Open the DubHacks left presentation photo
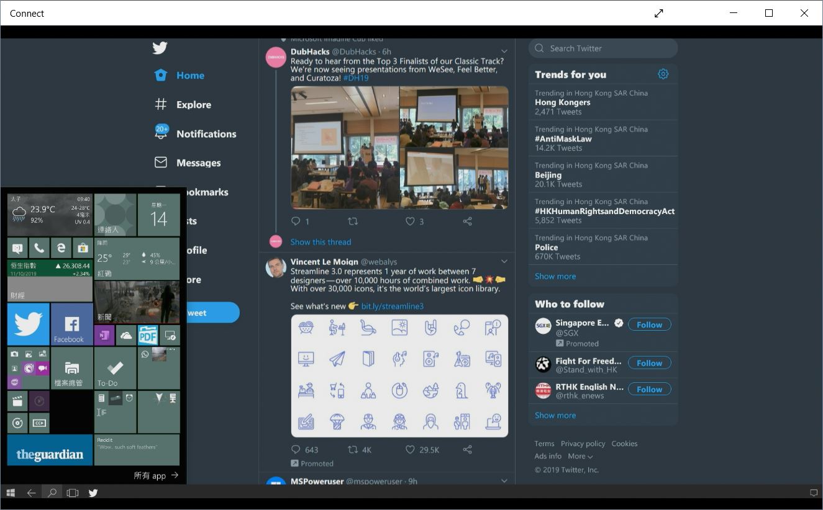This screenshot has width=823, height=510. (x=345, y=148)
